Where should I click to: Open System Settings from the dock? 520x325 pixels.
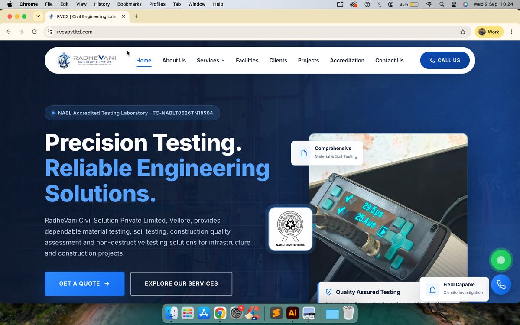236,313
